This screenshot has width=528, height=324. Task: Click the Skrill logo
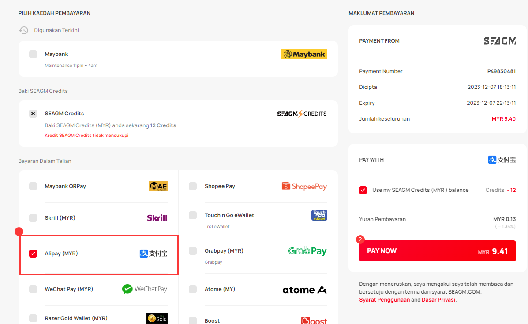157,218
